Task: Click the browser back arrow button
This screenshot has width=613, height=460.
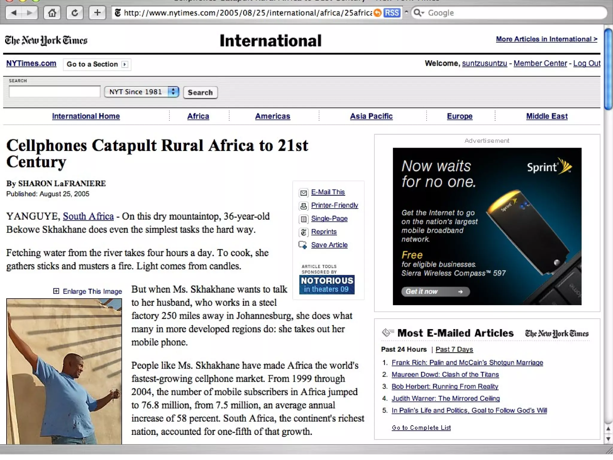Action: (14, 13)
